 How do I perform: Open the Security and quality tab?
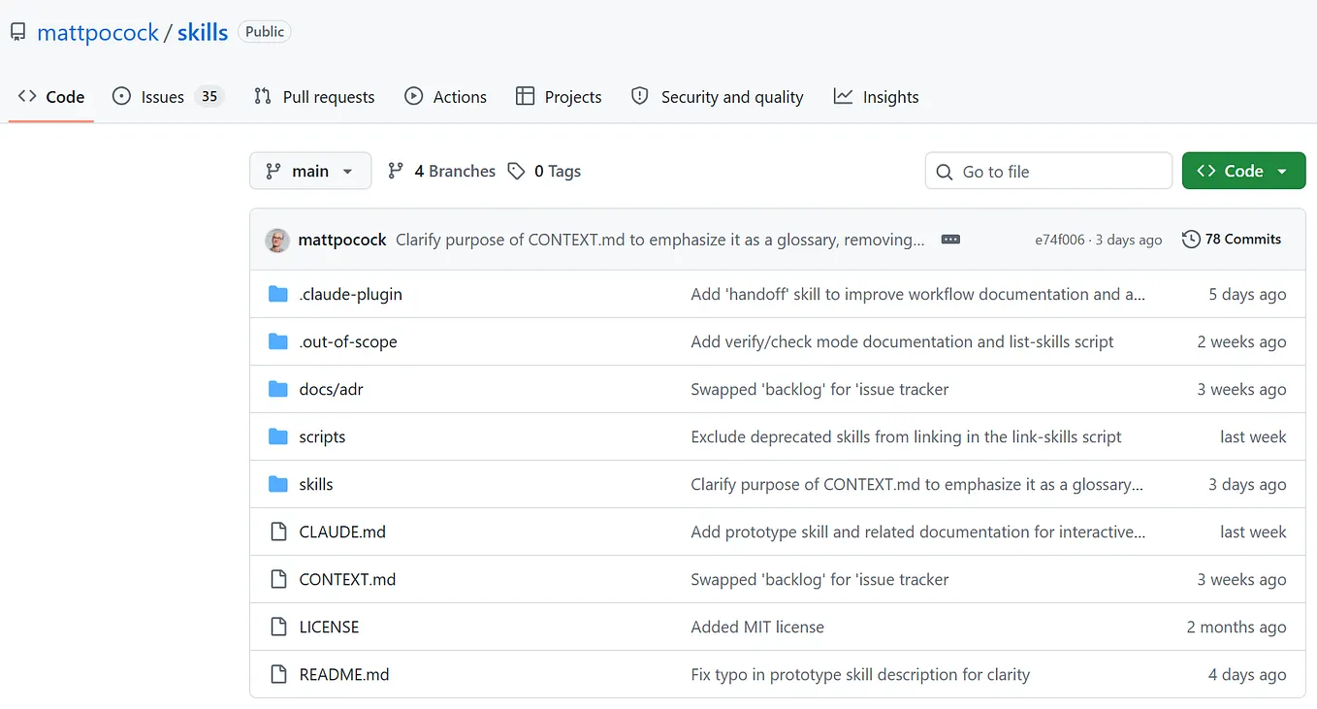(x=718, y=96)
